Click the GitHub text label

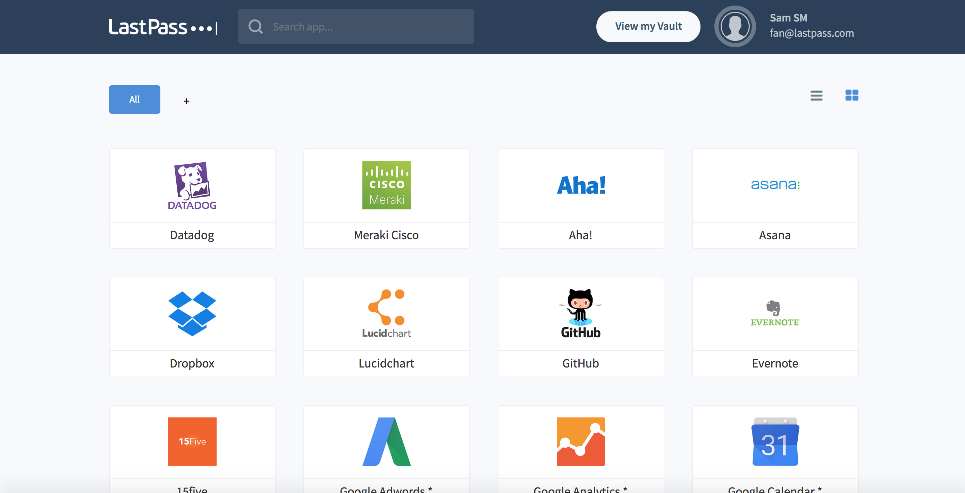[581, 364]
